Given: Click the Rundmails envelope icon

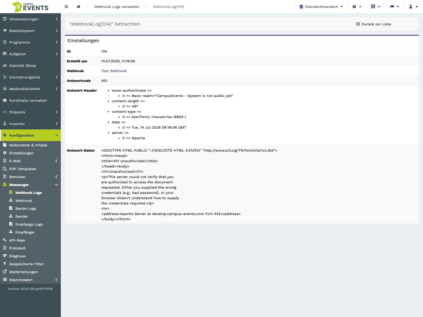Looking at the screenshot, I should 5,100.
